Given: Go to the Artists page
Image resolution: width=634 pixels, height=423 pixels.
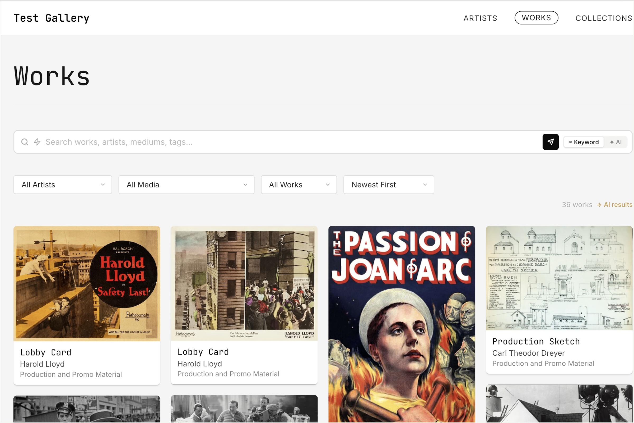Looking at the screenshot, I should click(480, 18).
